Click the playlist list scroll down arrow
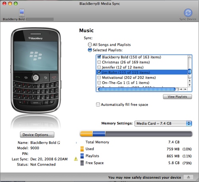 190,85
